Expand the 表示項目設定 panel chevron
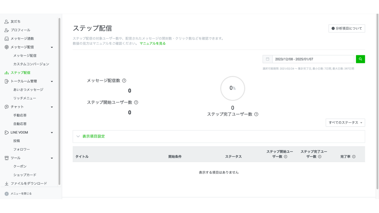Image resolution: width=379 pixels, height=213 pixels. click(78, 136)
